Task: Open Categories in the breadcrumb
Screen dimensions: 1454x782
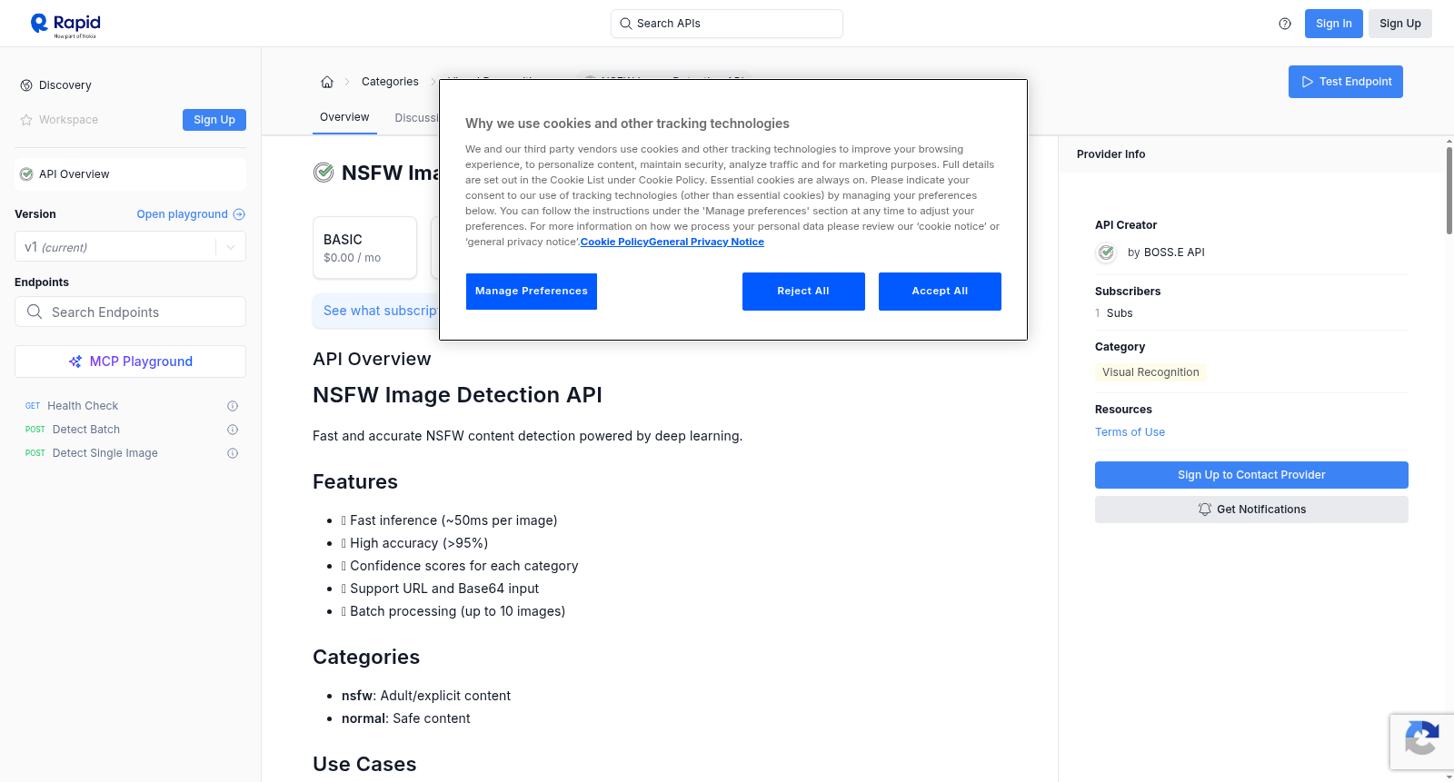Action: 390,82
